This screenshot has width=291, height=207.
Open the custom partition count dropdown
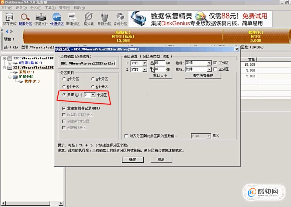coord(93,95)
